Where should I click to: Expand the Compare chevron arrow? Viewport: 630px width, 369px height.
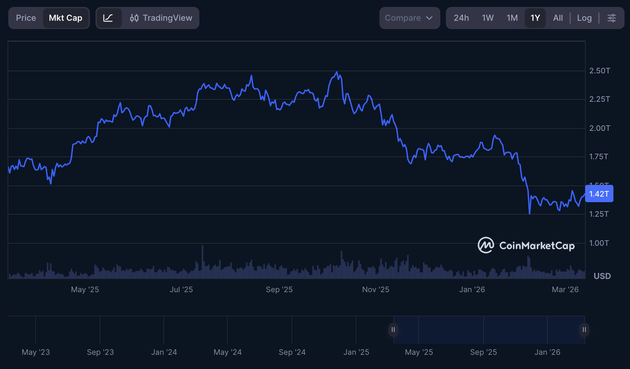pyautogui.click(x=429, y=18)
